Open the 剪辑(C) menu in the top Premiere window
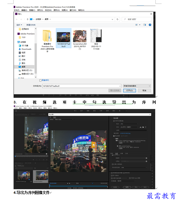This screenshot has height=204, width=178. coord(32,10)
